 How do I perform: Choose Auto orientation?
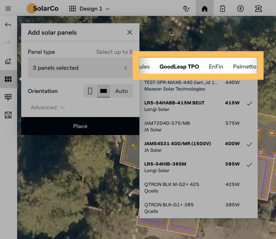click(x=121, y=91)
